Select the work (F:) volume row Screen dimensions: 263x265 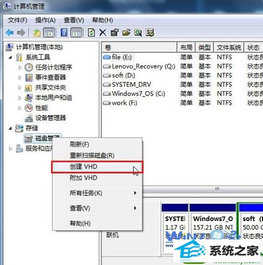(x=182, y=103)
